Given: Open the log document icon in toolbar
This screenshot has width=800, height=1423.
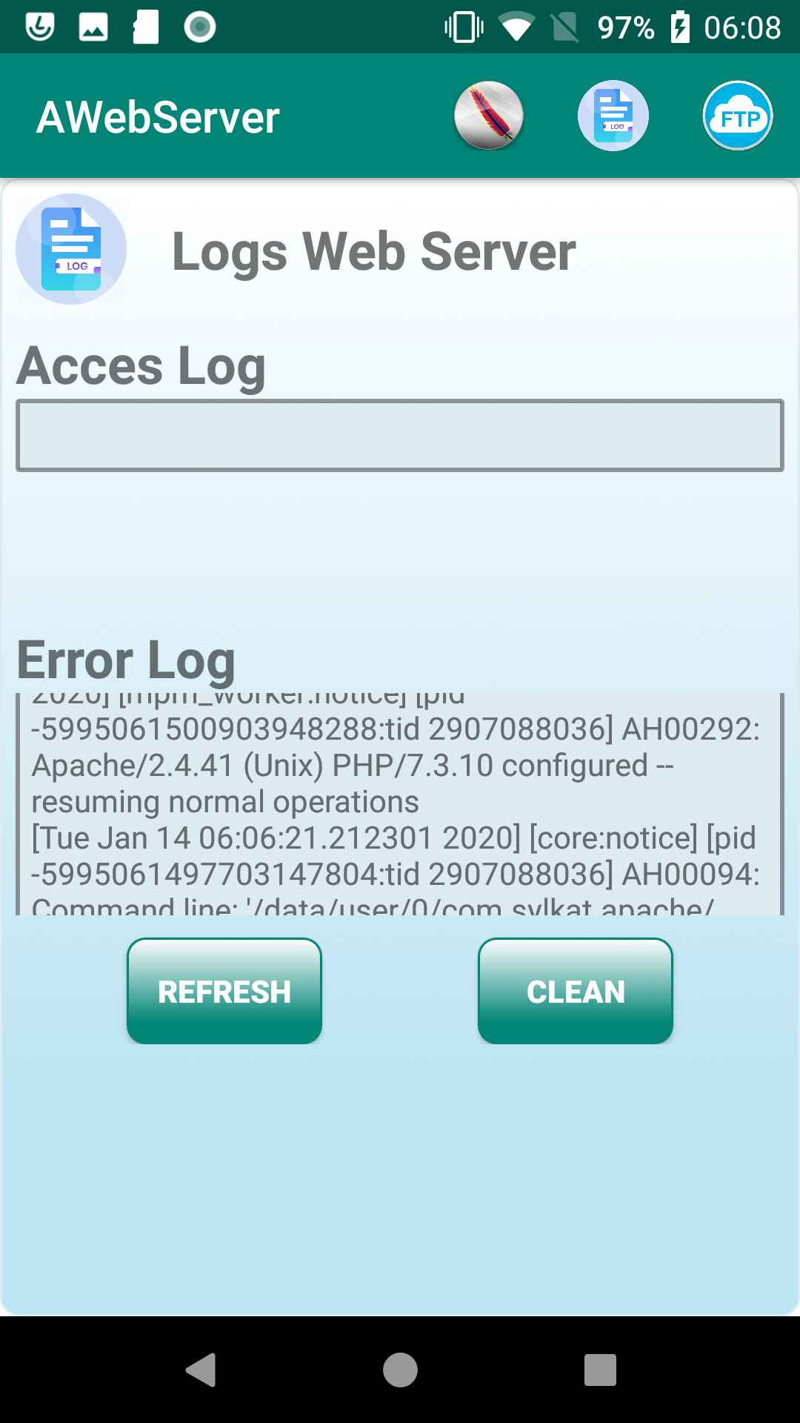Looking at the screenshot, I should 613,116.
